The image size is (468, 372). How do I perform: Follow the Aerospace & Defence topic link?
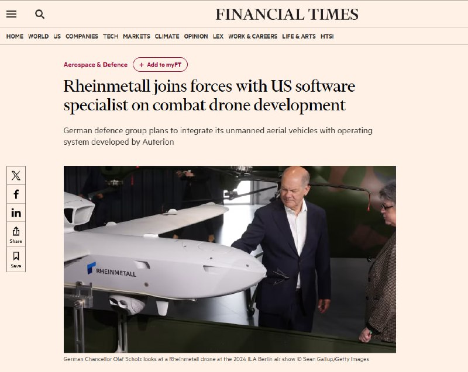coord(95,65)
